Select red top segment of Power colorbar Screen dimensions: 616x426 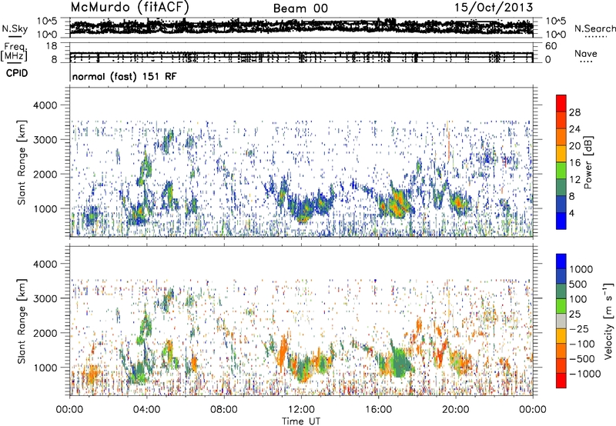tap(561, 103)
